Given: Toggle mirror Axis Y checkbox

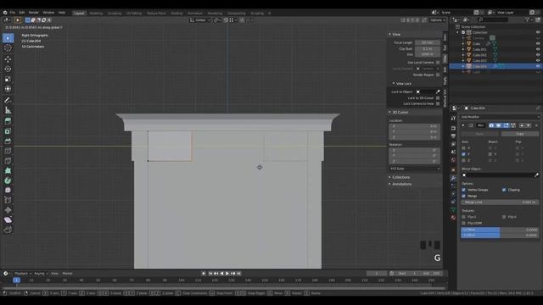Looking at the screenshot, I should (463, 154).
